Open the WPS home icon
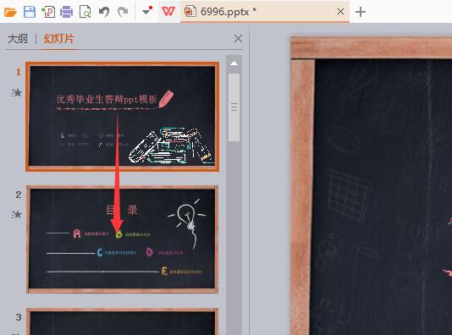 168,12
